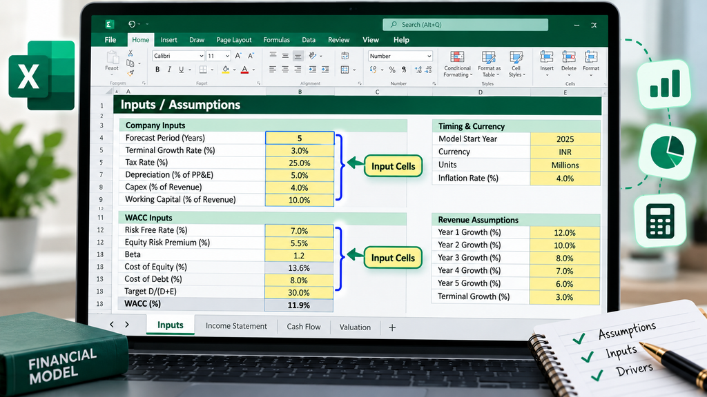Open Conditional Formatting
707x397 pixels.
pyautogui.click(x=457, y=64)
